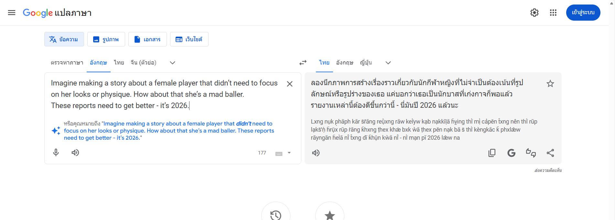Share the translation
615x220 pixels.
click(x=550, y=153)
